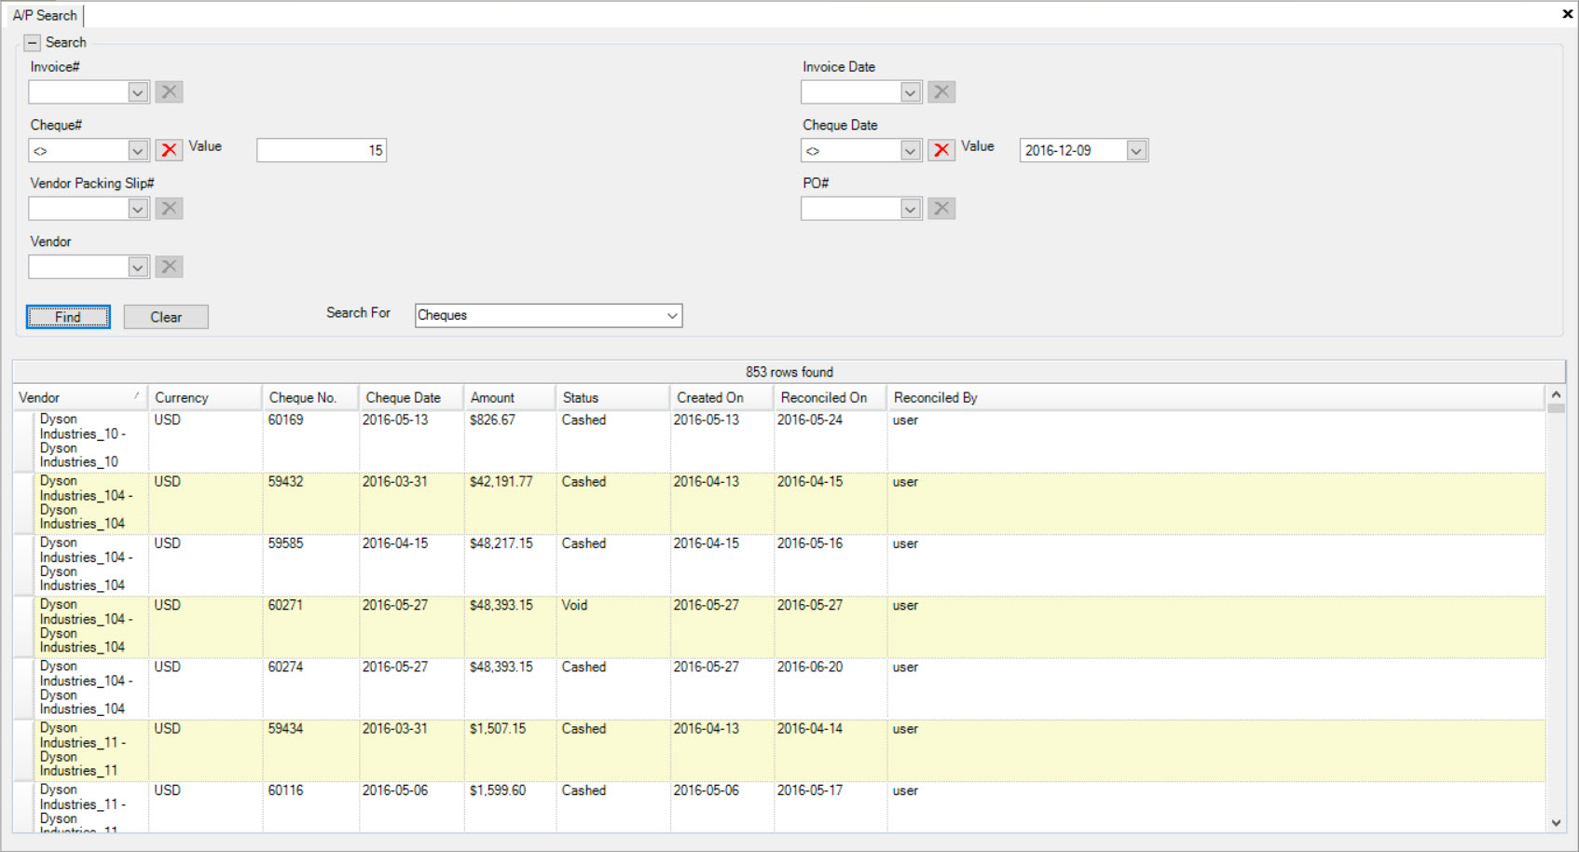Open the Cheque Date value date picker

pos(1136,150)
